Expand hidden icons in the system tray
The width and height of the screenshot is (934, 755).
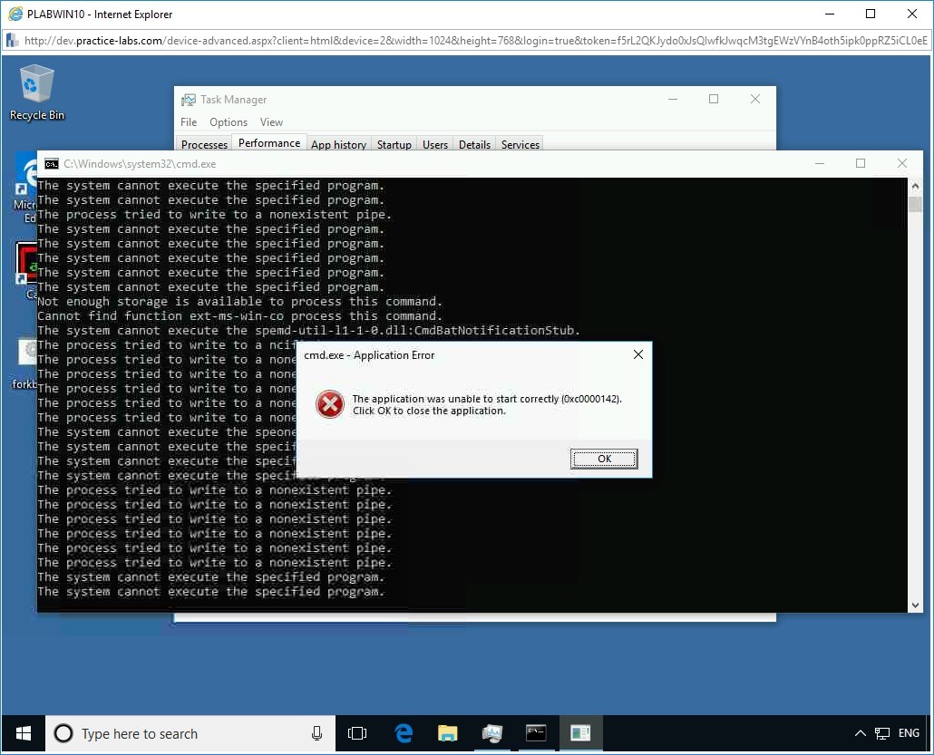coord(859,733)
